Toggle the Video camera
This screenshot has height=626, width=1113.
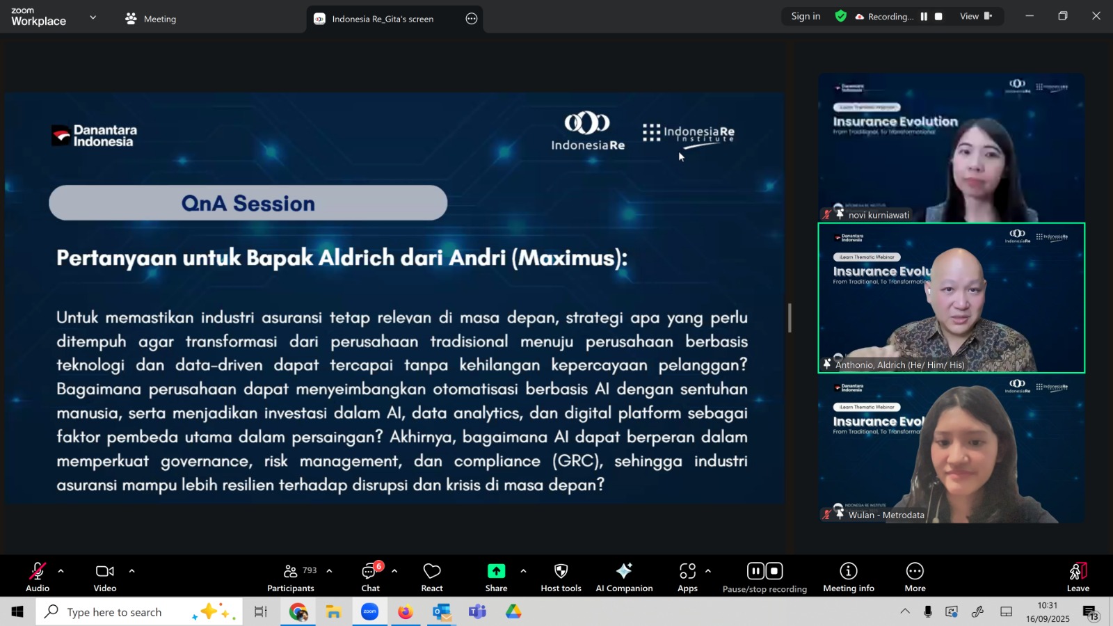tap(105, 577)
